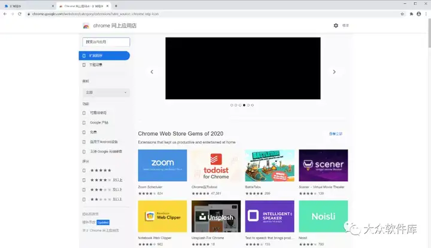Image resolution: width=431 pixels, height=248 pixels.
Task: Filter by three stars and up
Action: [84, 189]
